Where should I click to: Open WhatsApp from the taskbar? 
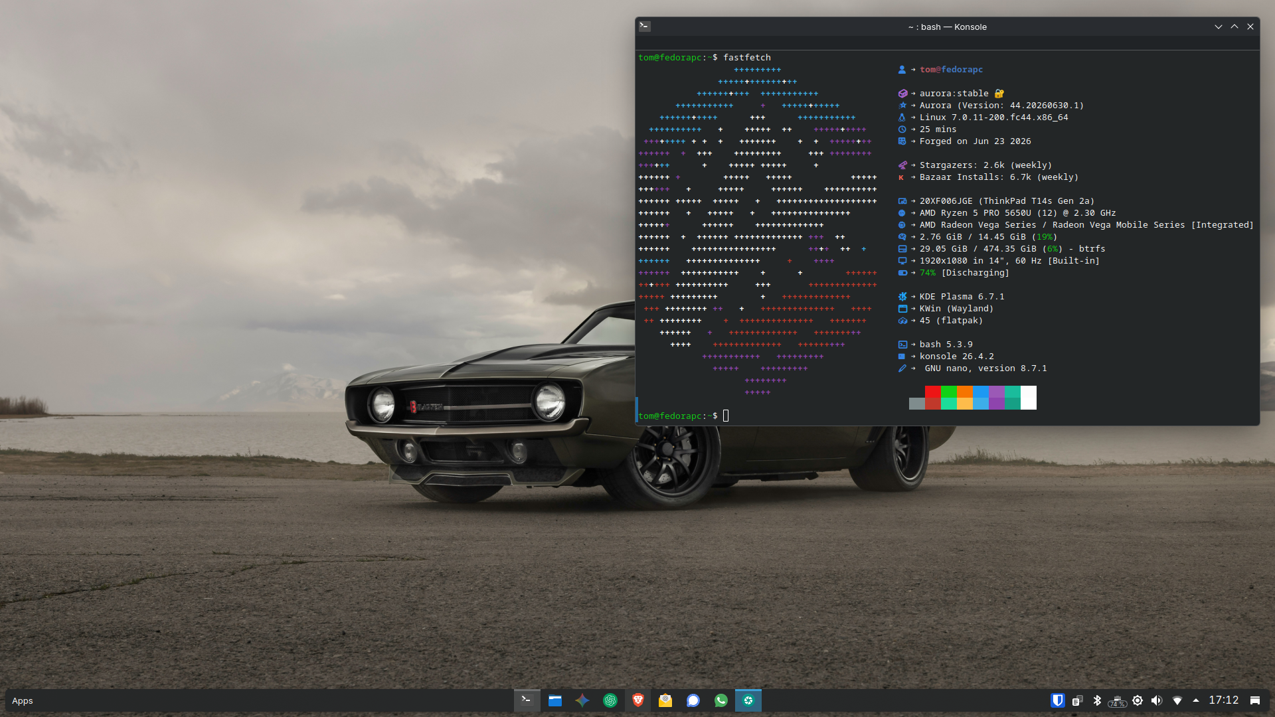(x=721, y=700)
